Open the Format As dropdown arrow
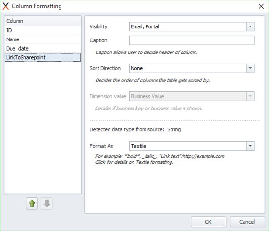This screenshot has height=231, width=269. point(250,146)
